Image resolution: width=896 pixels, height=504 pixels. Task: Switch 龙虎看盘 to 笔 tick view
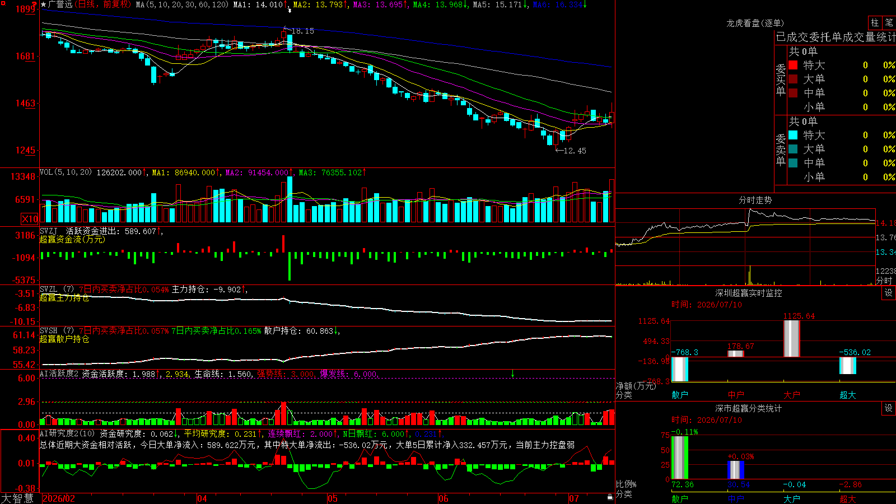pyautogui.click(x=889, y=22)
